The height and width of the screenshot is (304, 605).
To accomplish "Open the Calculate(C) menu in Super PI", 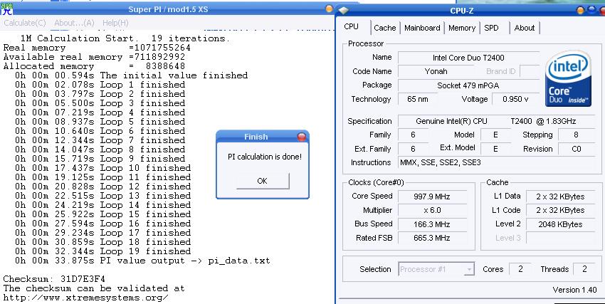I will pos(25,23).
